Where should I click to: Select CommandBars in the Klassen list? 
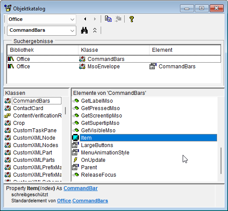coord(36,101)
